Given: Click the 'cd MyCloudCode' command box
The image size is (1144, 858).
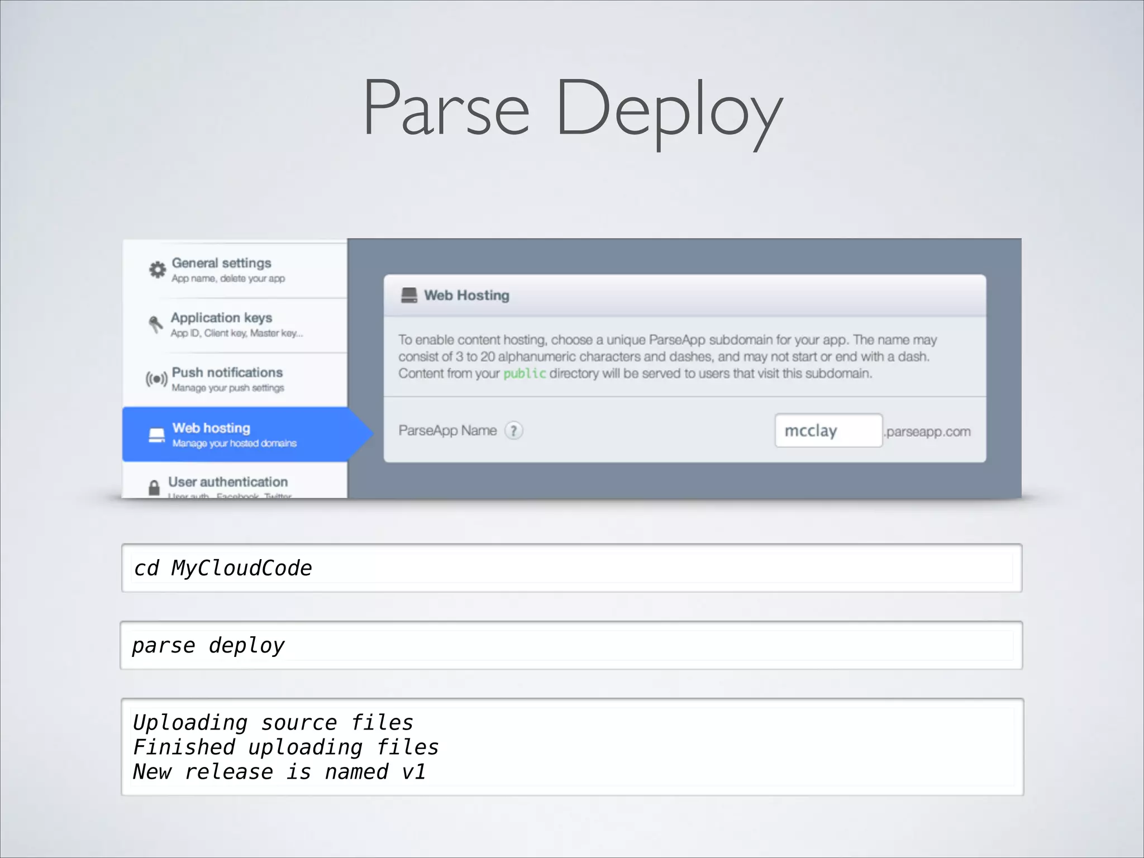Looking at the screenshot, I should pyautogui.click(x=572, y=568).
